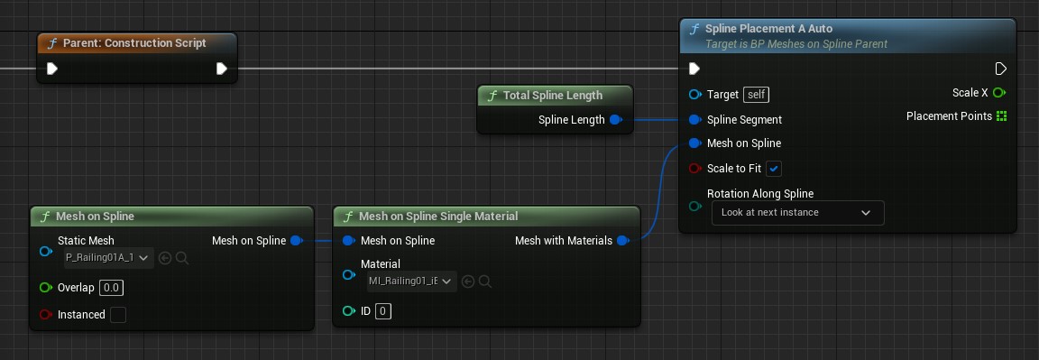Click the Target self field

point(756,95)
